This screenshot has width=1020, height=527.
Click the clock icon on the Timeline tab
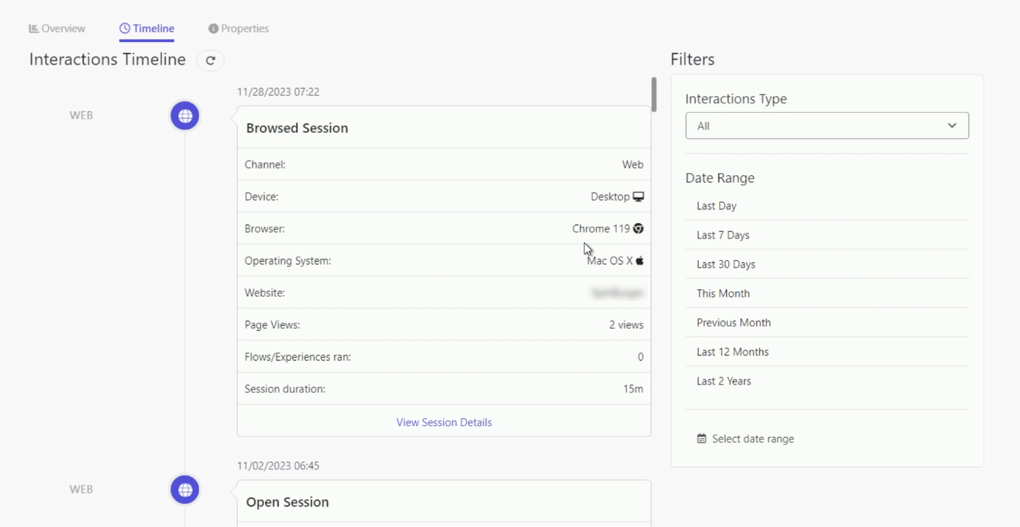coord(123,28)
